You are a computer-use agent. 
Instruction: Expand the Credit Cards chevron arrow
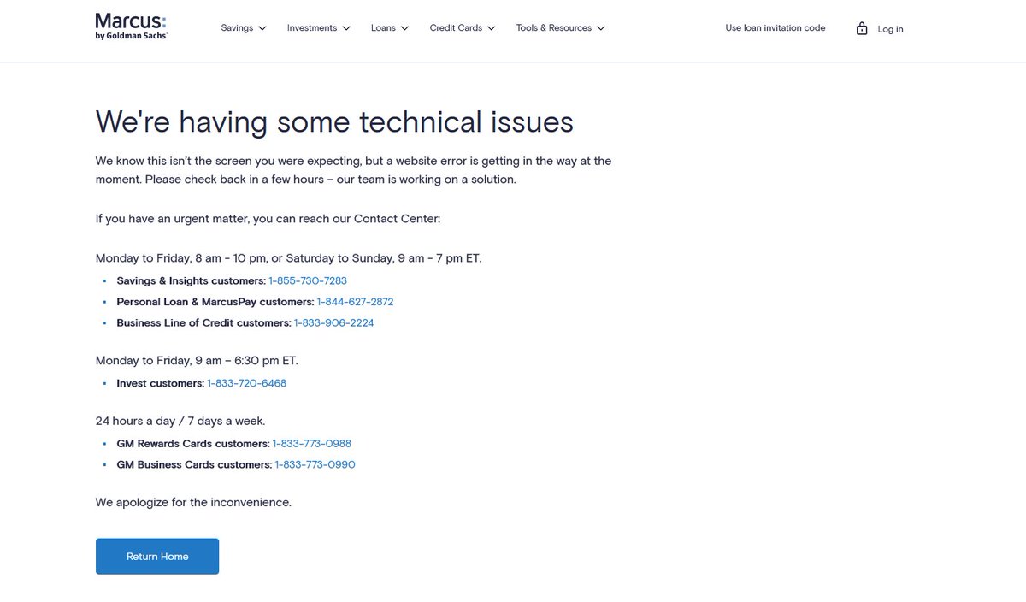click(492, 28)
